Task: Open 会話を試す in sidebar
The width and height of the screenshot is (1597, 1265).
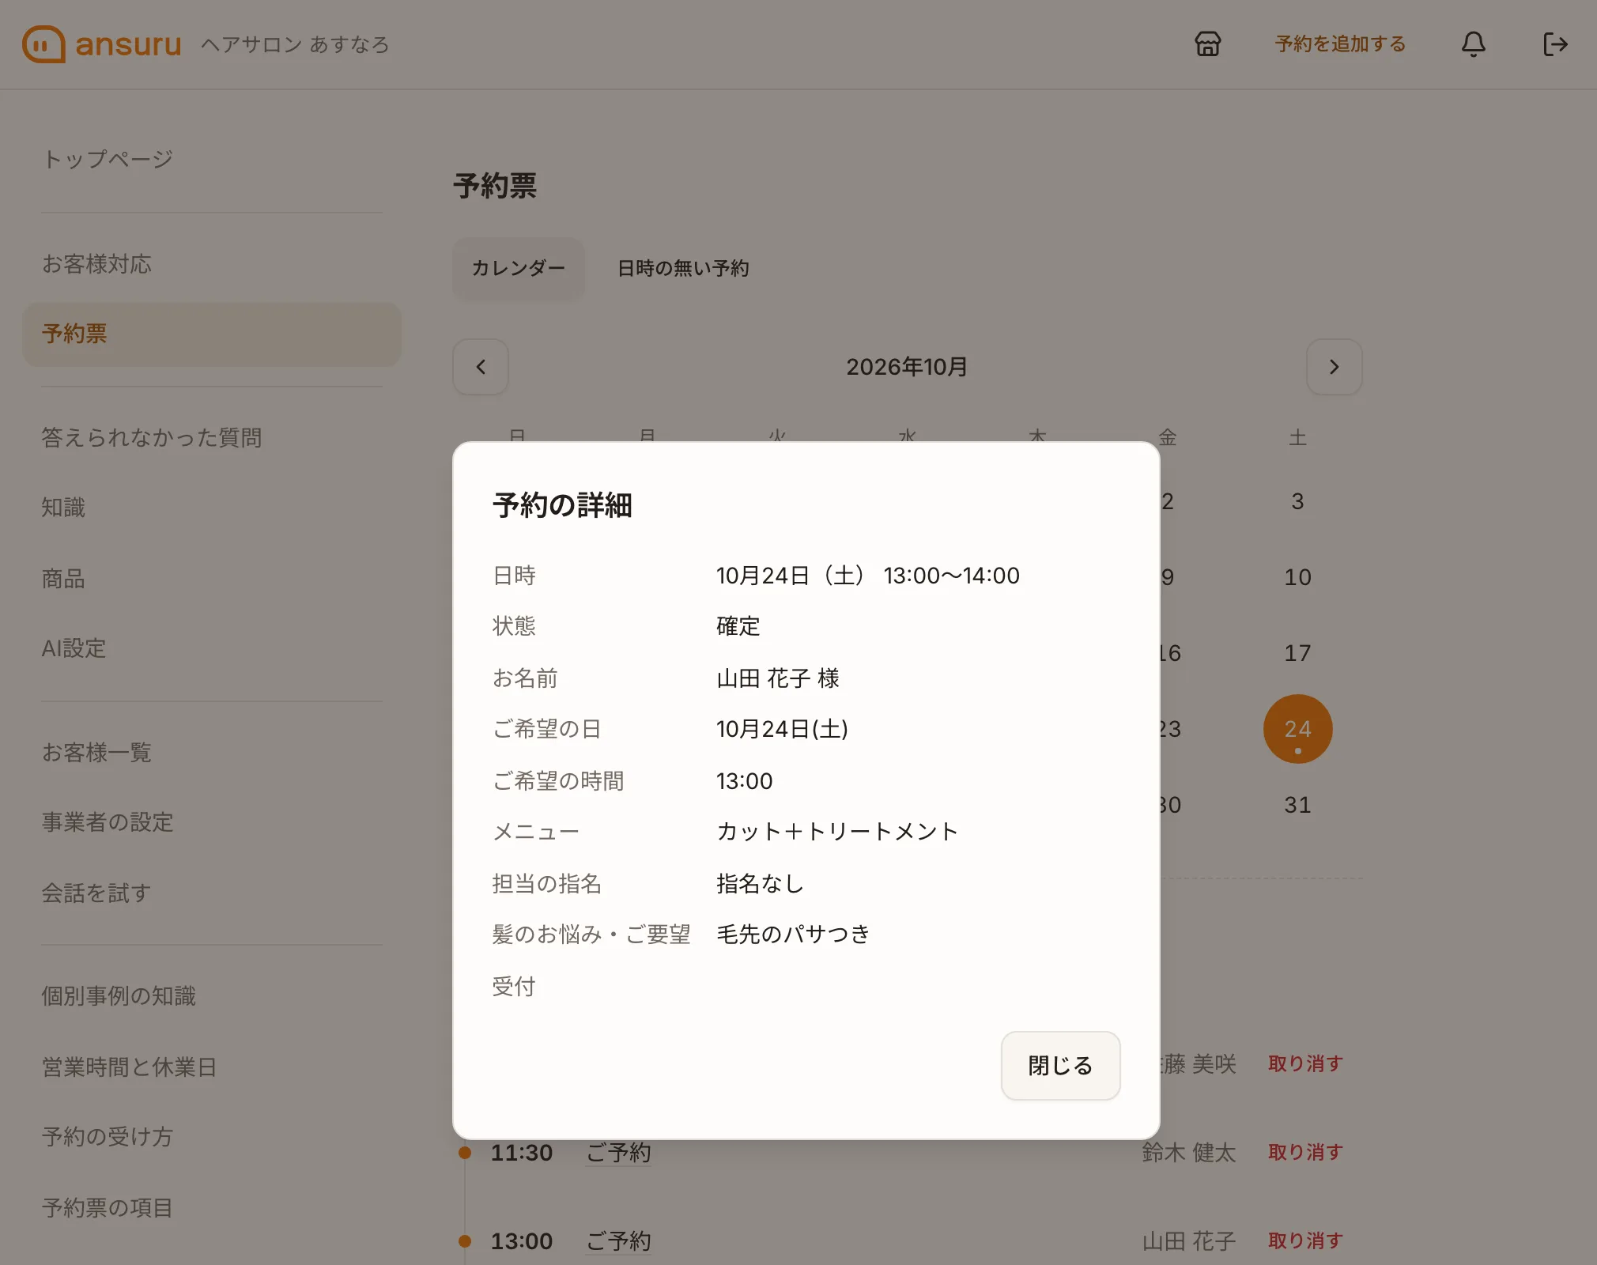Action: coord(96,893)
